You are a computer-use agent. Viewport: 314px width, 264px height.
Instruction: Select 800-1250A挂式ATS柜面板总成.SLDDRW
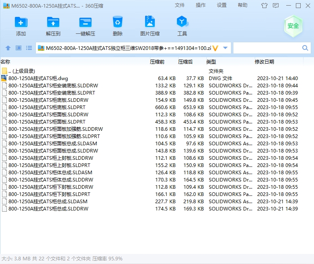coord(53,151)
